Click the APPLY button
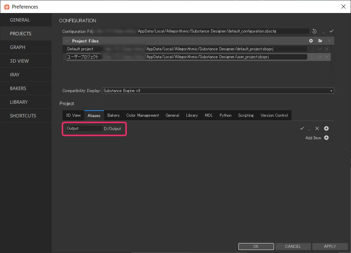Screen dimensions: 351x253 (x=330, y=246)
